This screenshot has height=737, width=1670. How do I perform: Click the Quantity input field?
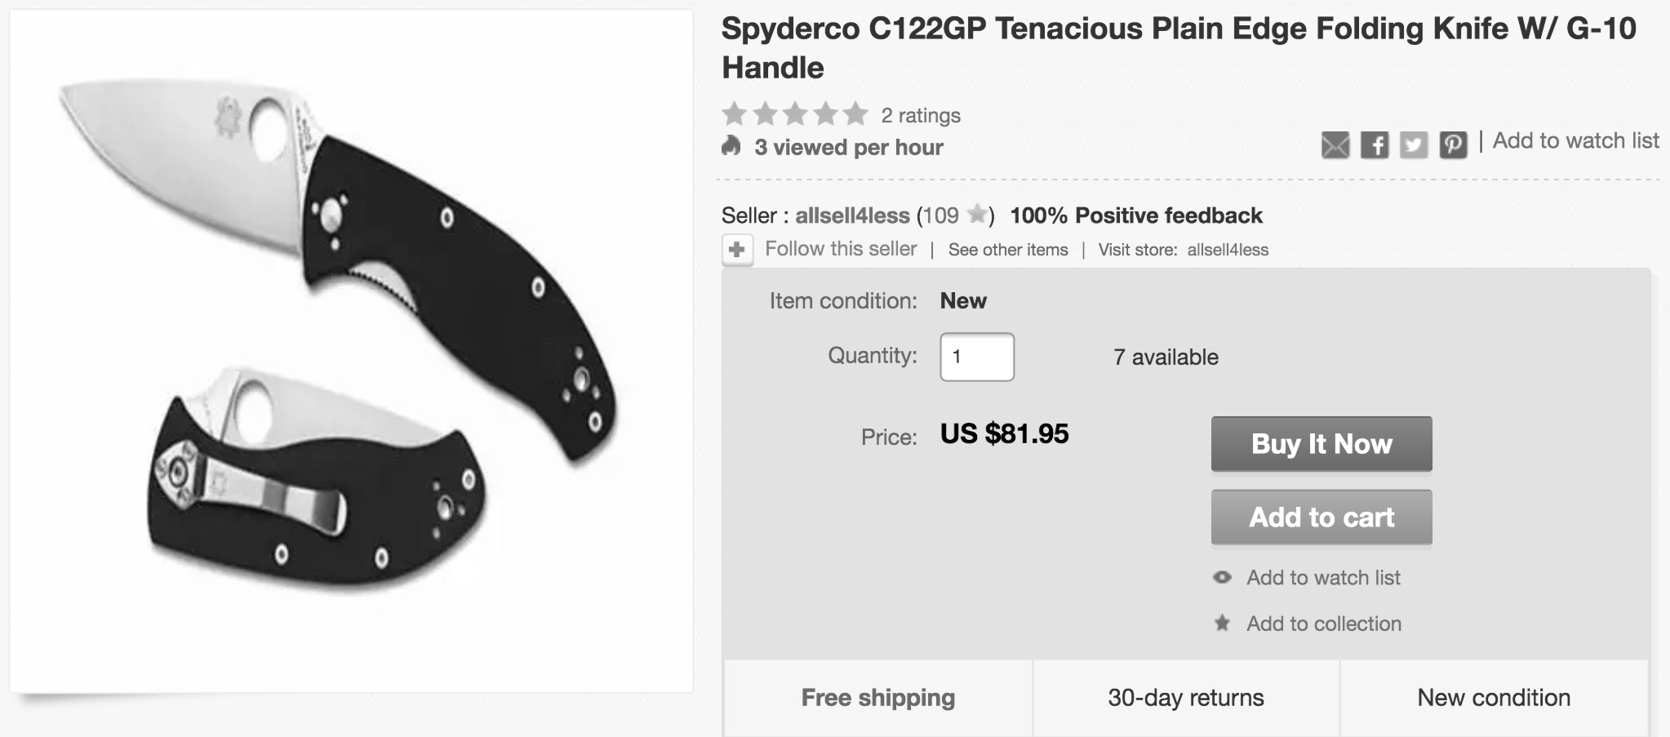click(976, 357)
